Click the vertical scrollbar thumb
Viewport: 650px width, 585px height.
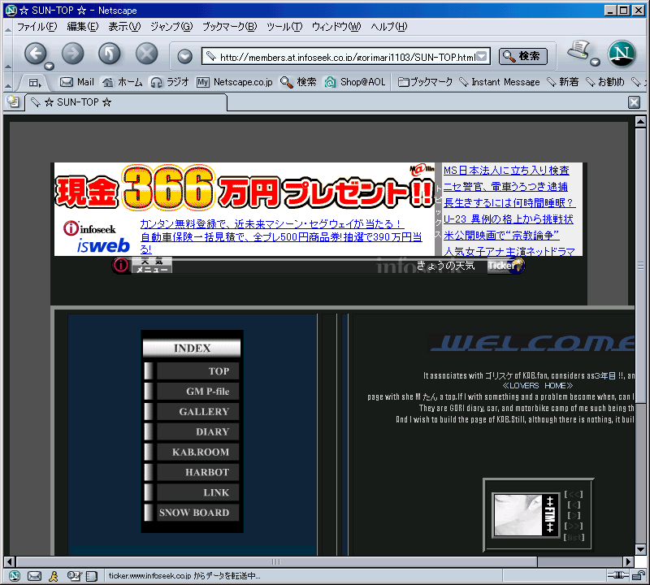(640, 266)
